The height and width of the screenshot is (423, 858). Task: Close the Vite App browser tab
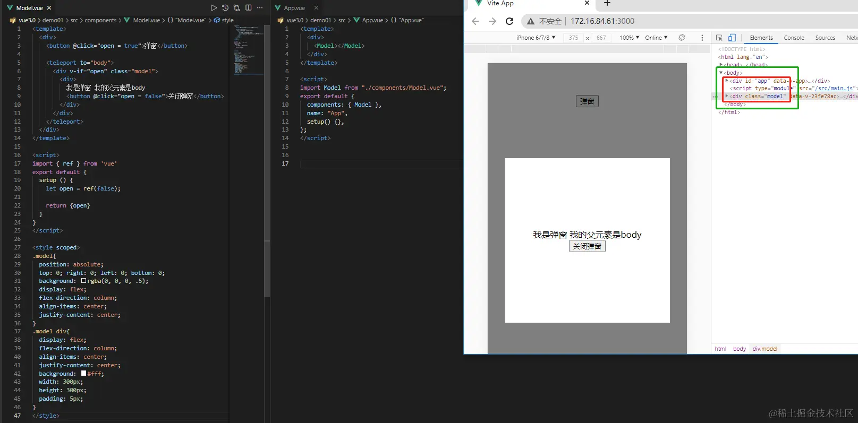[587, 3]
